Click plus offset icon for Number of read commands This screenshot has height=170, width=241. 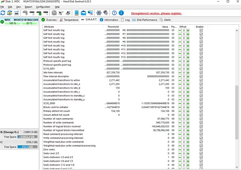tap(188, 119)
